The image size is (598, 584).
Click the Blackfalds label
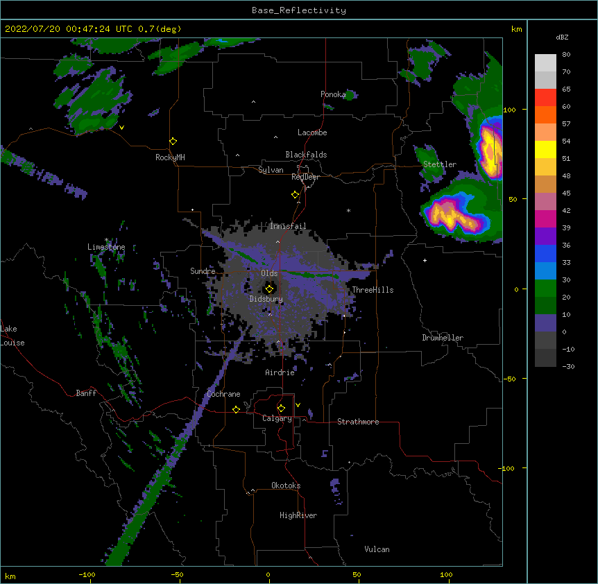(306, 155)
